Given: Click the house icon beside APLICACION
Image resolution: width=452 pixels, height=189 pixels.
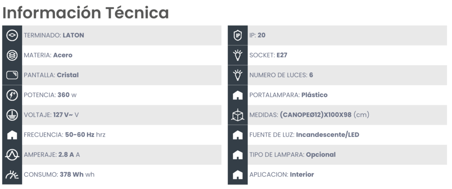Looking at the screenshot, I should (x=237, y=174).
